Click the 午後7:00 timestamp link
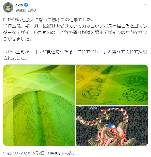Screen dimensions: 151x157 point(11,153)
